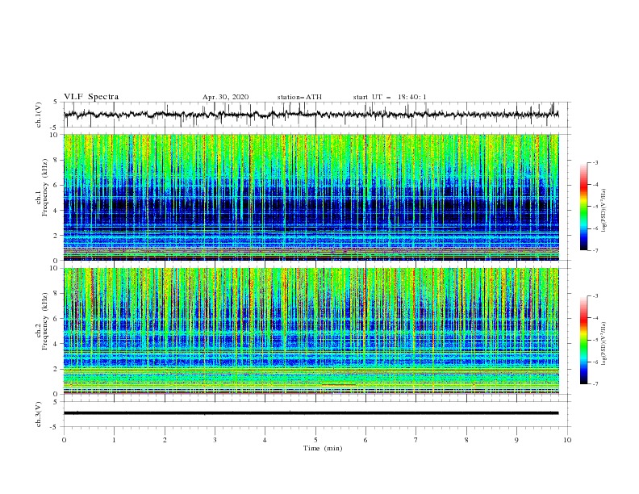The width and height of the screenshot is (639, 494).
Task: Click the "ch.3(V)" axis label
Action: [x=39, y=414]
